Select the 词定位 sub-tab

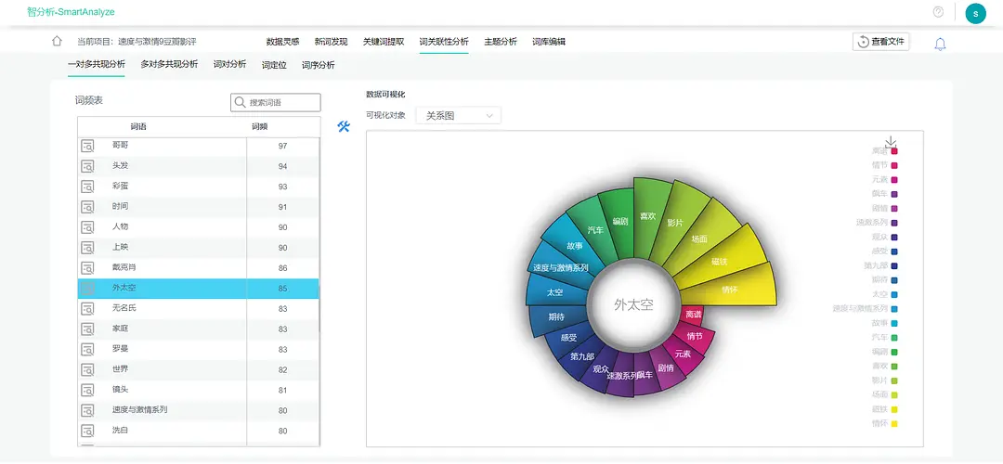274,65
